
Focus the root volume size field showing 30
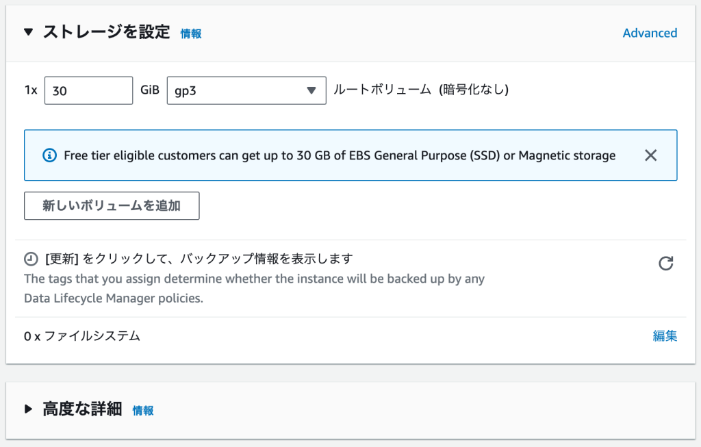88,90
